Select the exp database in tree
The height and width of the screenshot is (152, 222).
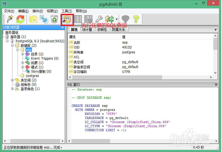point(29,50)
